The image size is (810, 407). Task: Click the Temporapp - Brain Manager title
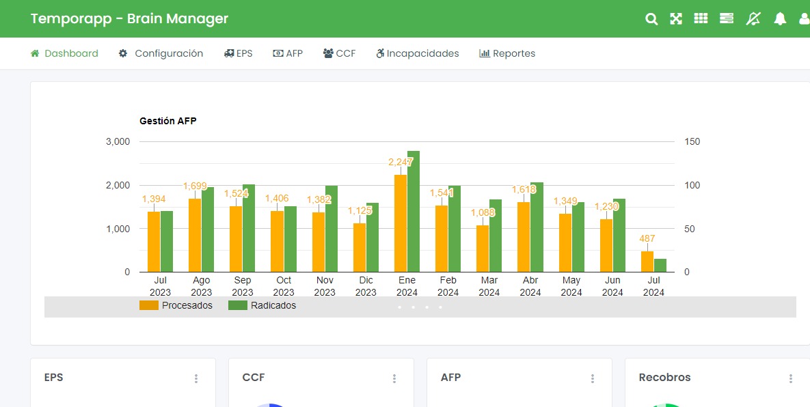pos(129,19)
